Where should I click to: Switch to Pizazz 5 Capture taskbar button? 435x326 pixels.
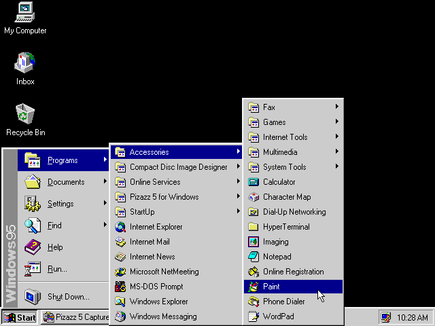[75, 317]
